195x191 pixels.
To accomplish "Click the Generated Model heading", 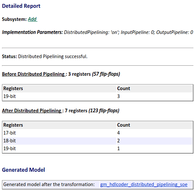I will [x=24, y=170].
